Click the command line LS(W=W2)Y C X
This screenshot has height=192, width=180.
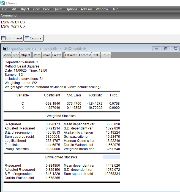13,26
